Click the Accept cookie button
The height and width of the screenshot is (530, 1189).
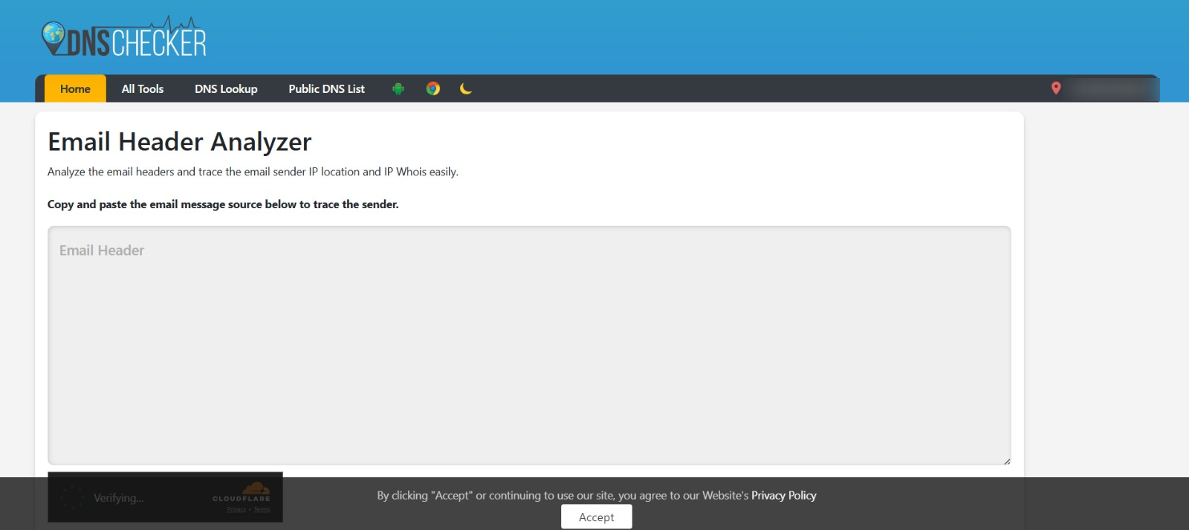[x=597, y=517]
